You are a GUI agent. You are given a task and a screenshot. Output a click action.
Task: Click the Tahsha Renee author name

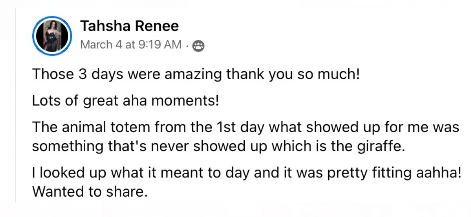click(129, 26)
